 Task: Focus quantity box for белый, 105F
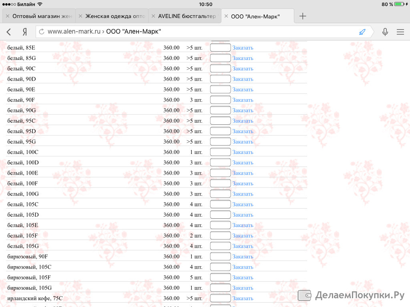tap(221, 235)
